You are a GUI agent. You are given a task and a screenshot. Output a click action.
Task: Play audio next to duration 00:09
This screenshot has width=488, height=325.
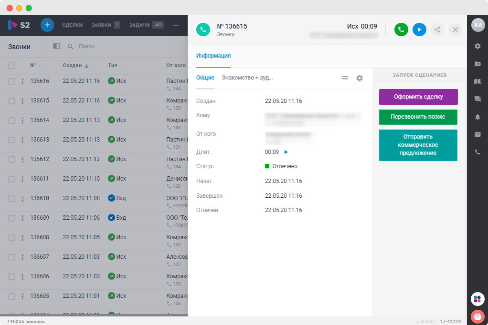point(286,152)
